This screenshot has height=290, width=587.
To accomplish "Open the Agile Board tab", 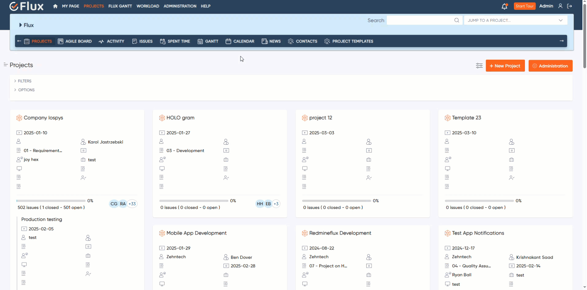I will pyautogui.click(x=75, y=41).
